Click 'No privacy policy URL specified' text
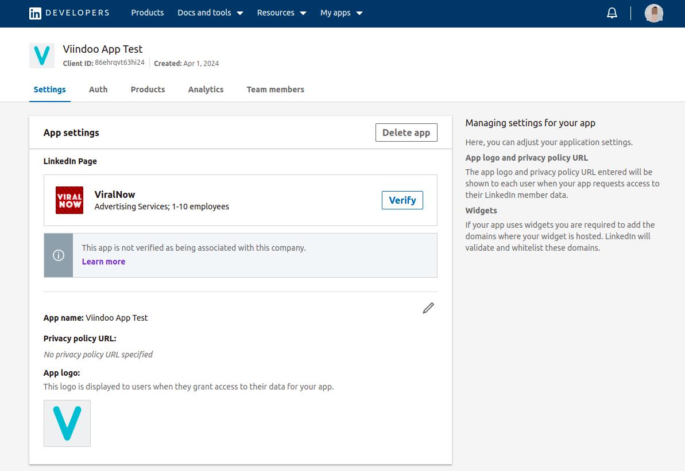The image size is (685, 471). [x=98, y=355]
